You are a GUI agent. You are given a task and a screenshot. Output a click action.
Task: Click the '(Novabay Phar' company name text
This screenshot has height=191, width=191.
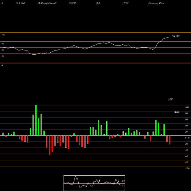(x=156, y=3)
